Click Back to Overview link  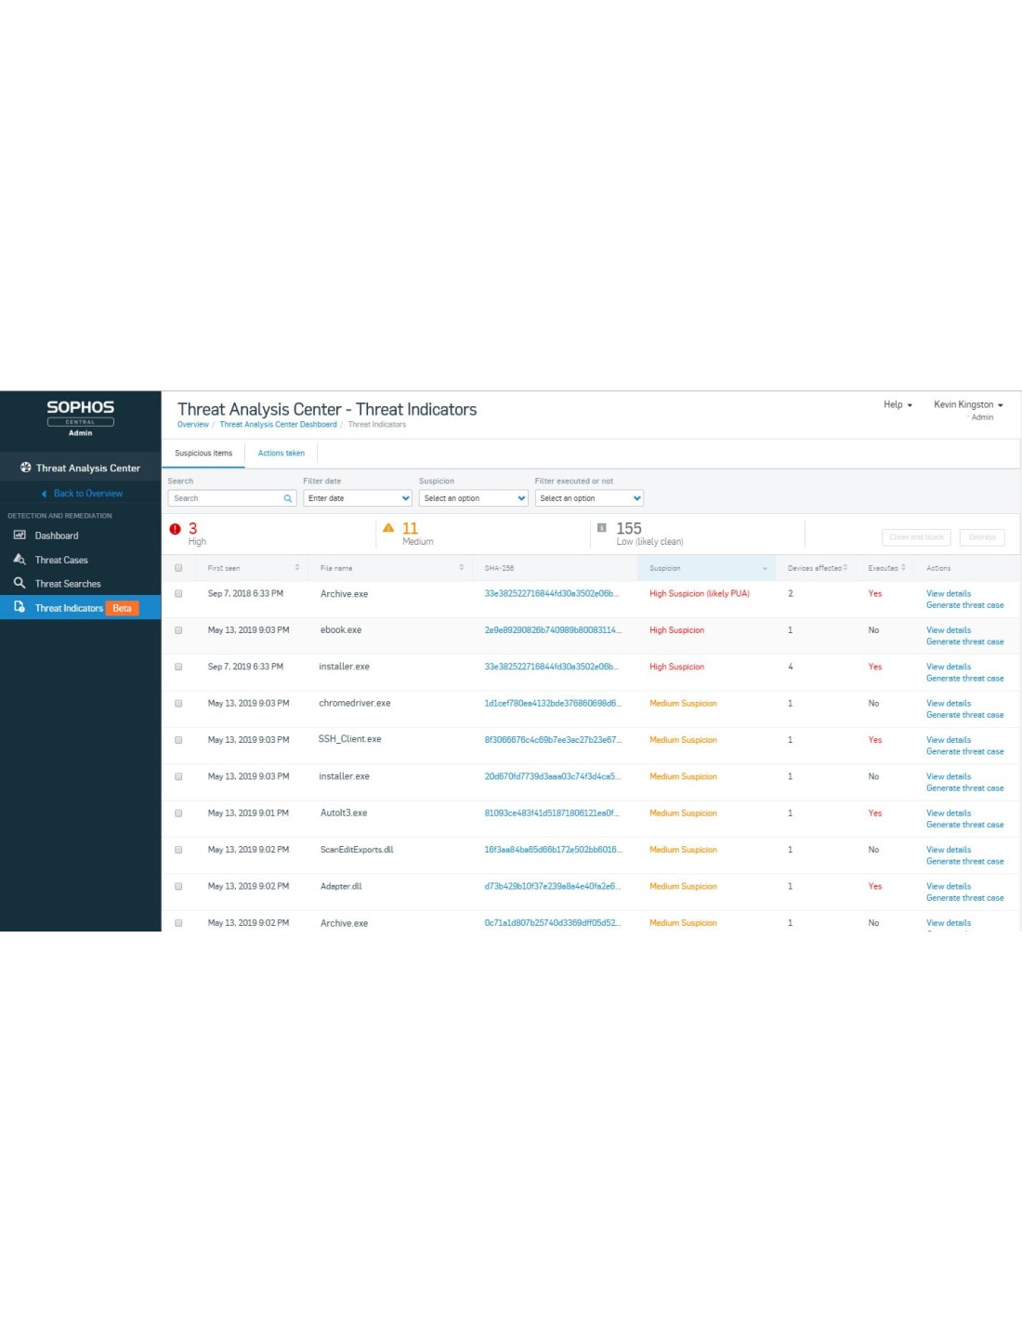pos(87,494)
